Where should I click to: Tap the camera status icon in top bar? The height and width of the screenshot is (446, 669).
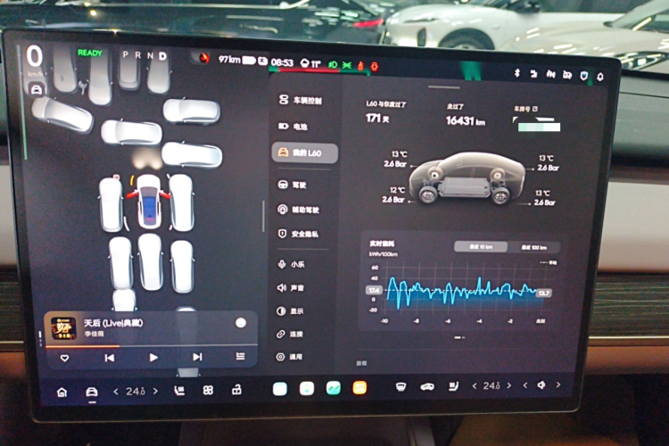[x=567, y=75]
